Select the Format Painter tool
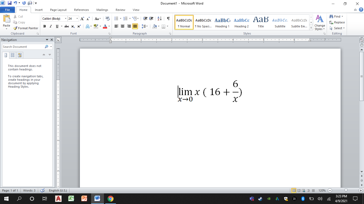The image size is (364, 204). pyautogui.click(x=26, y=28)
